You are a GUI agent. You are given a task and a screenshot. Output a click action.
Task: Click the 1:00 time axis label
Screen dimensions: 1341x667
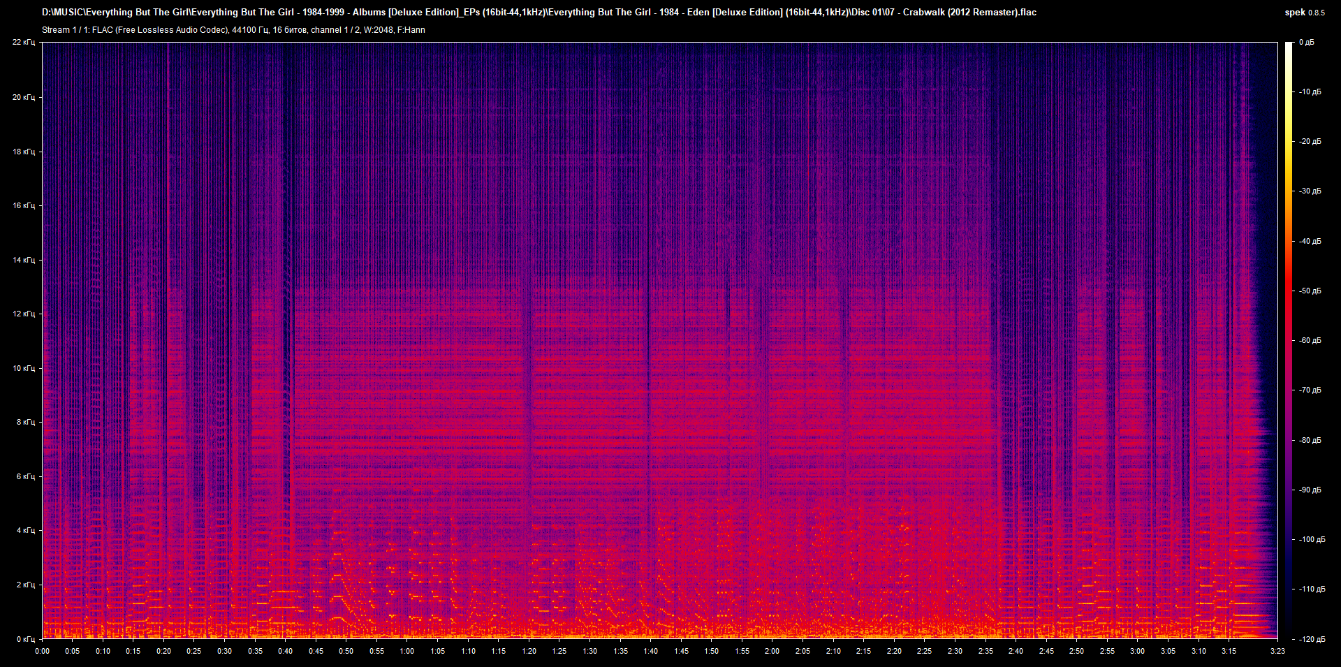pos(407,651)
